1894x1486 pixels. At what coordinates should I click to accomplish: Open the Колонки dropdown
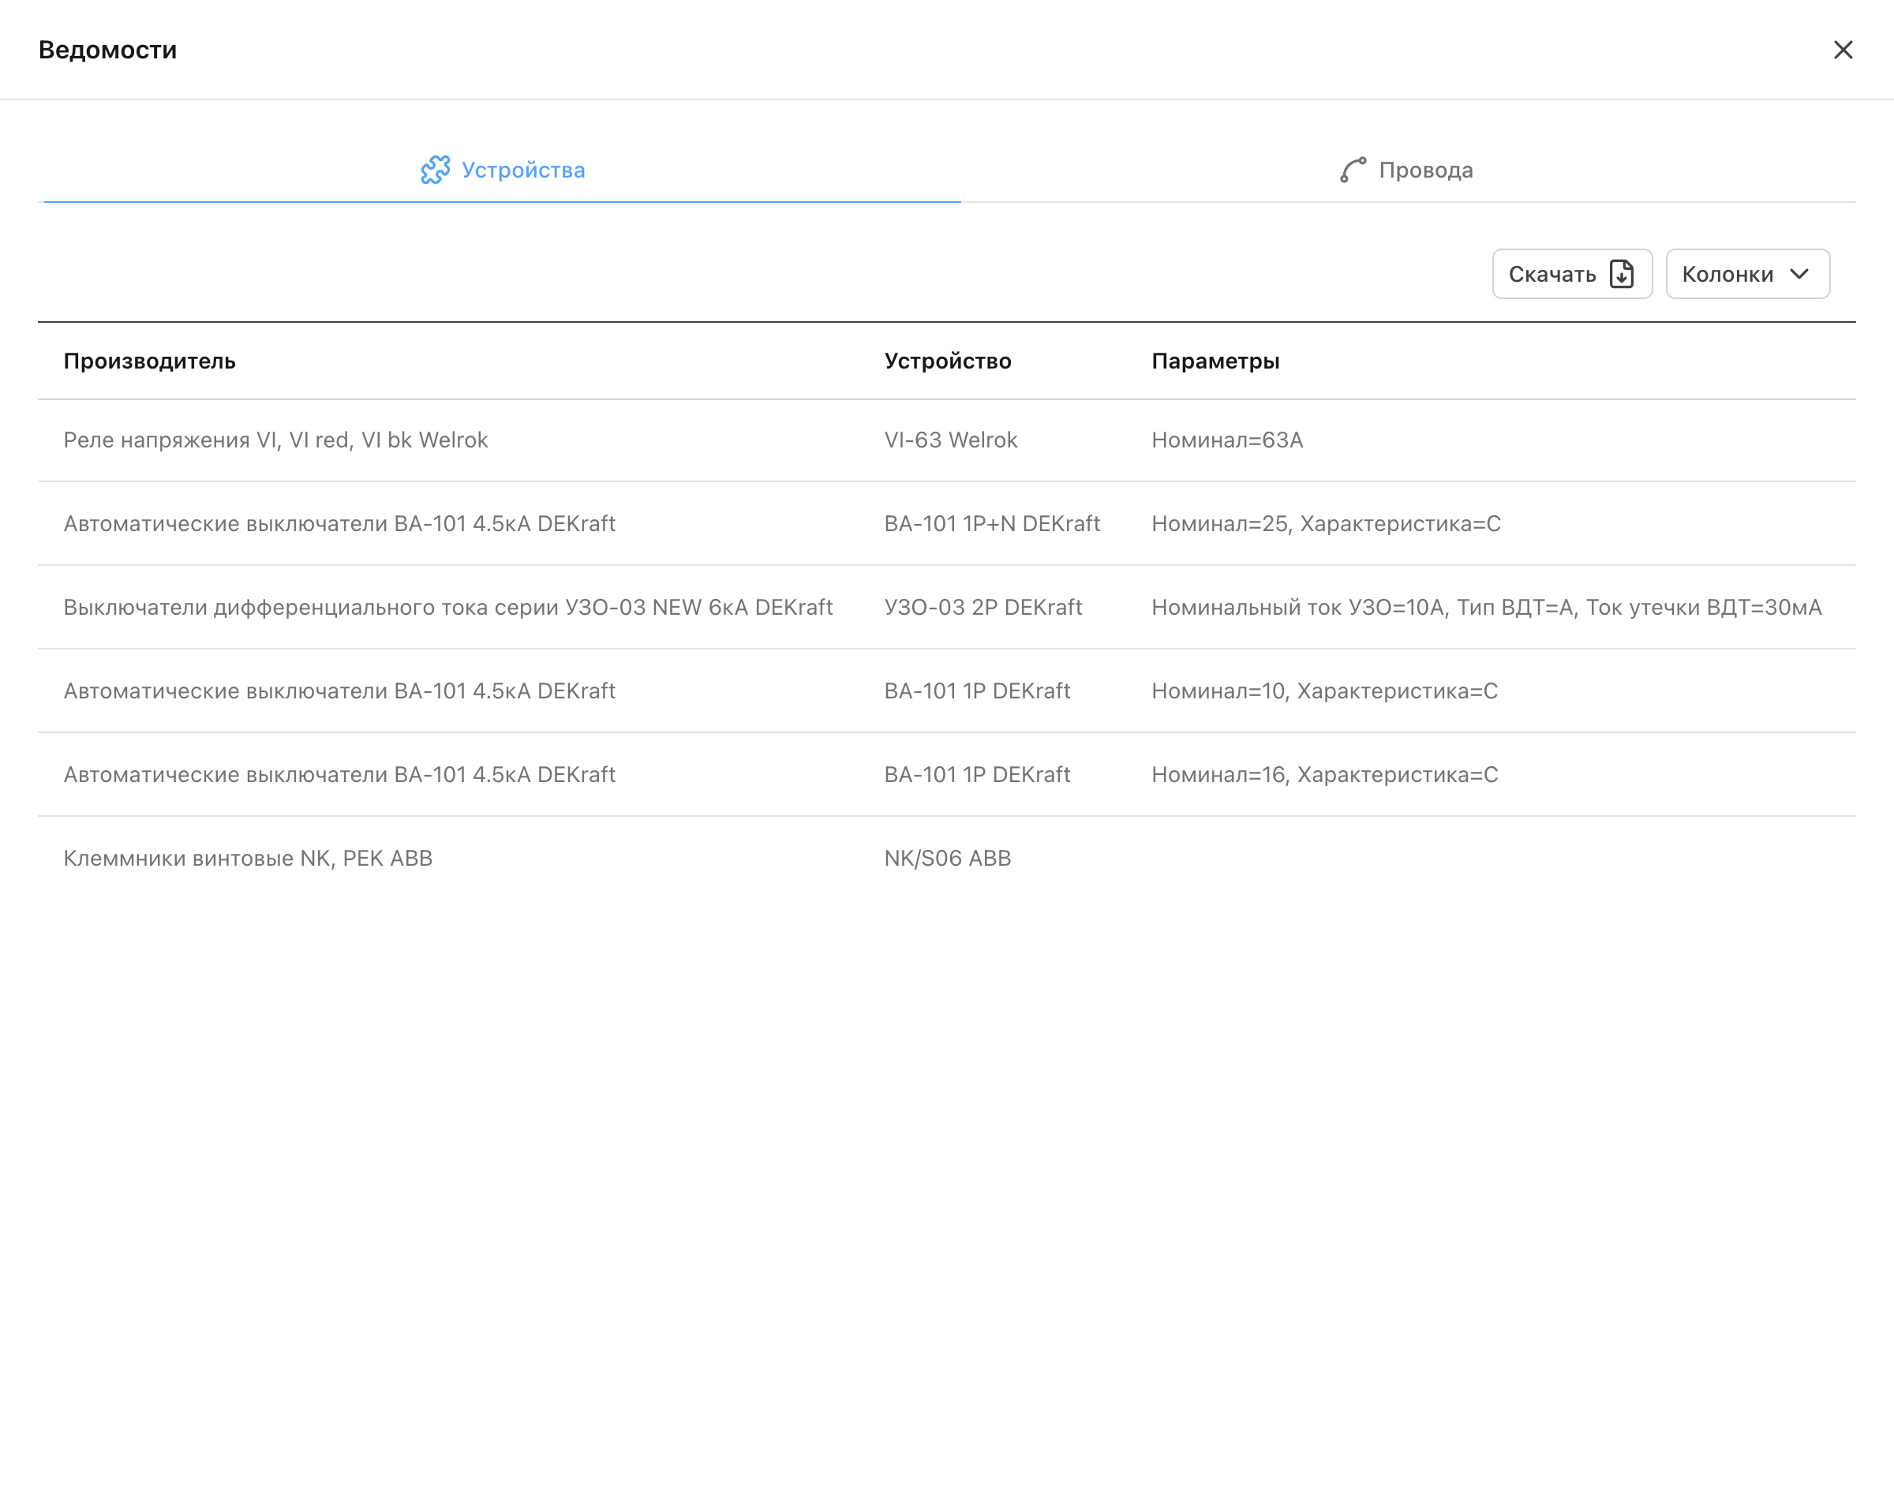(1747, 274)
